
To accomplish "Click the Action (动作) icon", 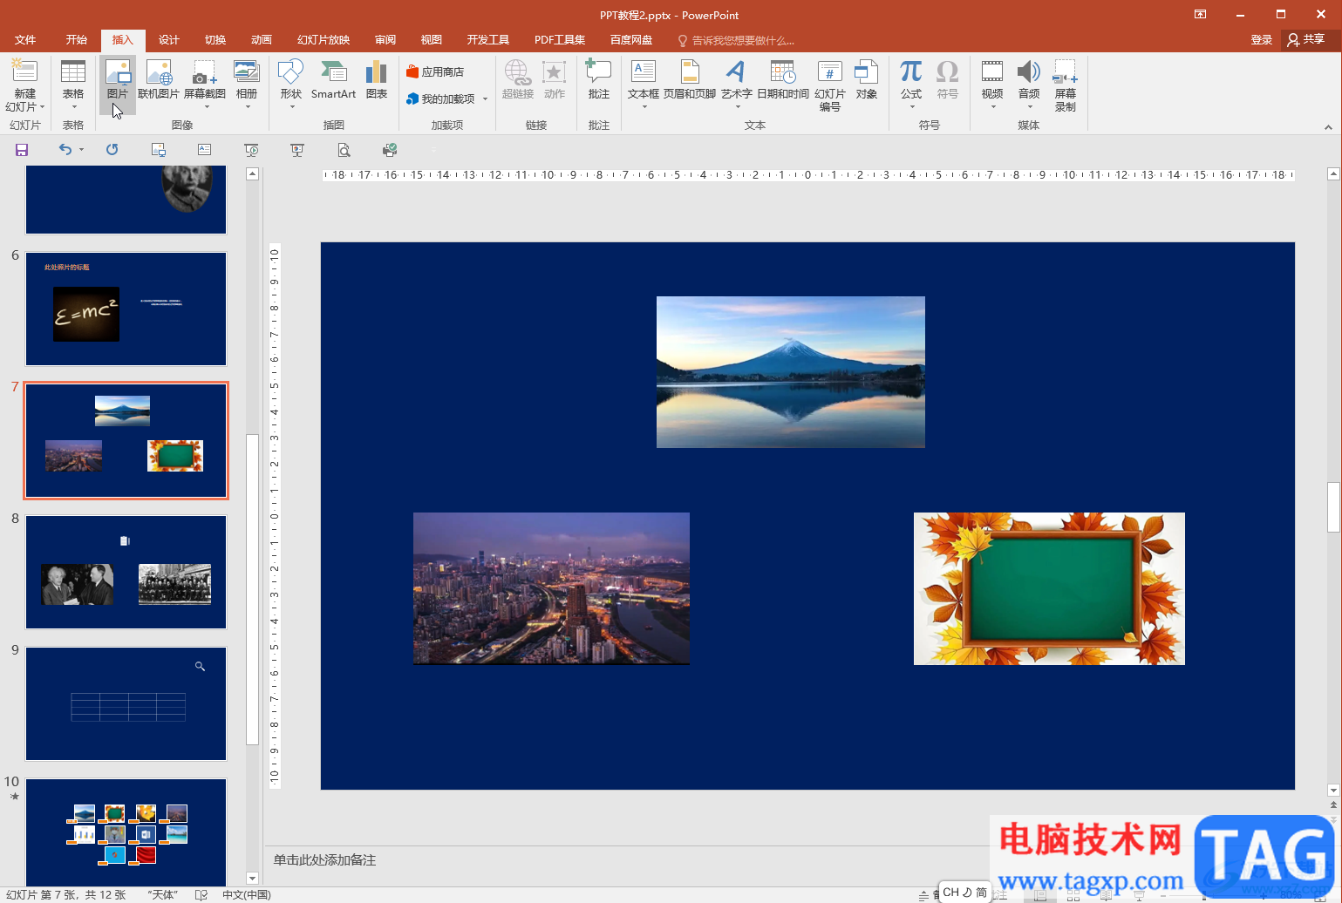I will coord(555,72).
